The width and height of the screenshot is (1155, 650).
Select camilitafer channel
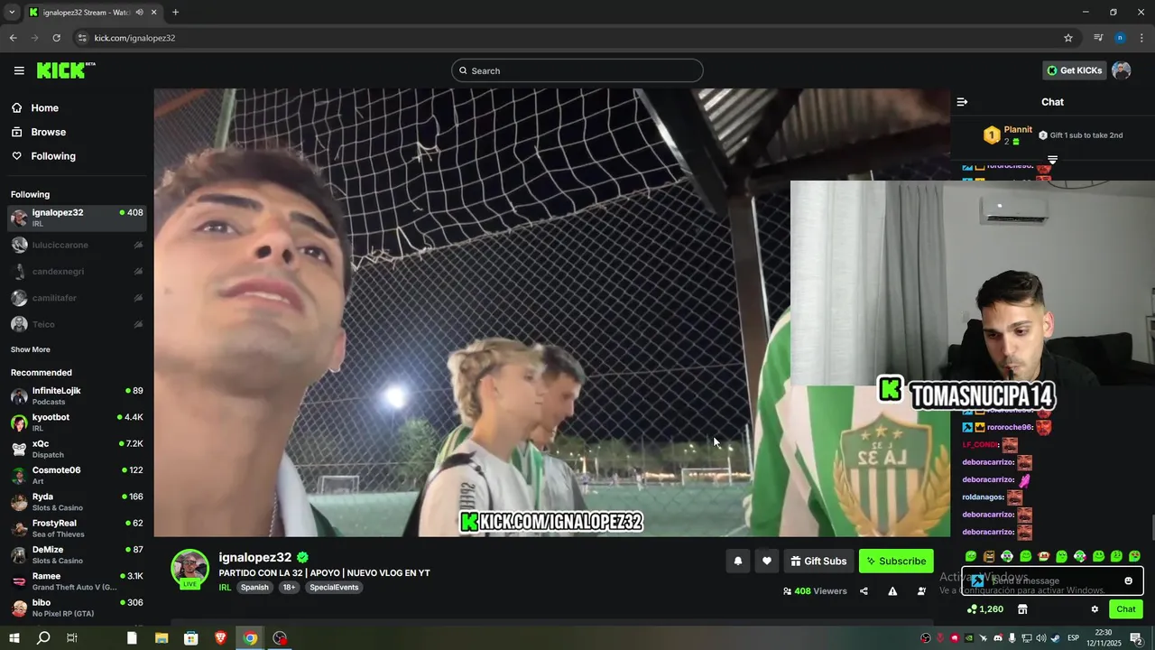77,298
